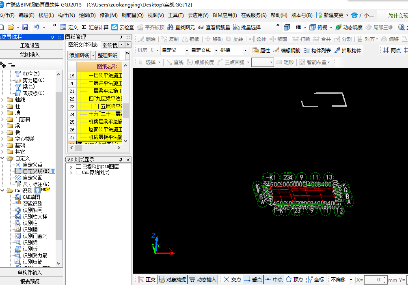Launch 云检查 cloud check
Screen dimensions: 408x285
click(x=123, y=27)
